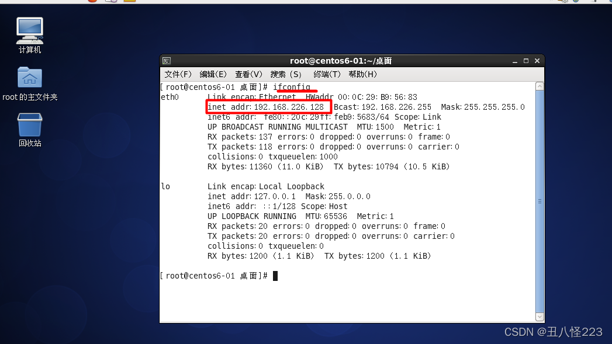This screenshot has width=612, height=344.
Task: Click the terminal scrollbar down arrow
Action: [540, 317]
